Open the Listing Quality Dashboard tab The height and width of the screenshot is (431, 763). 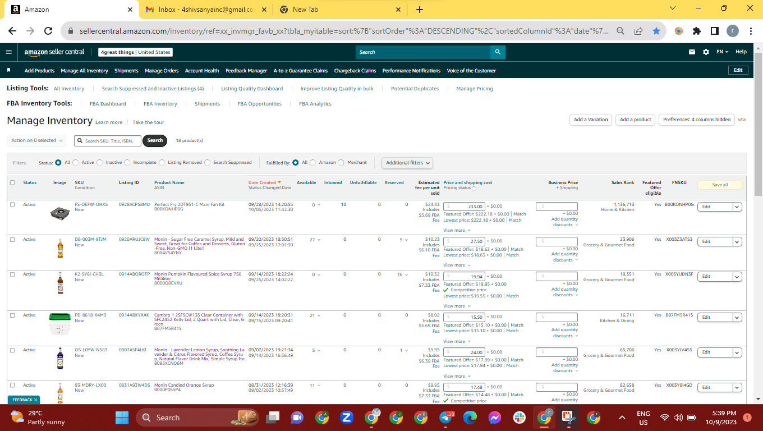pyautogui.click(x=252, y=89)
